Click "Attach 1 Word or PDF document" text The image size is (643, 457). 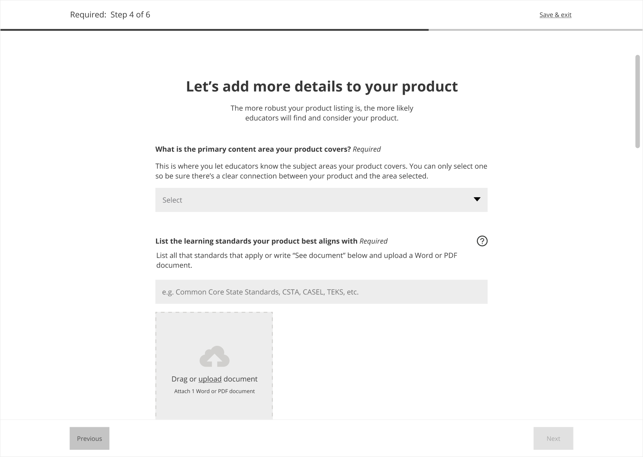pyautogui.click(x=214, y=391)
